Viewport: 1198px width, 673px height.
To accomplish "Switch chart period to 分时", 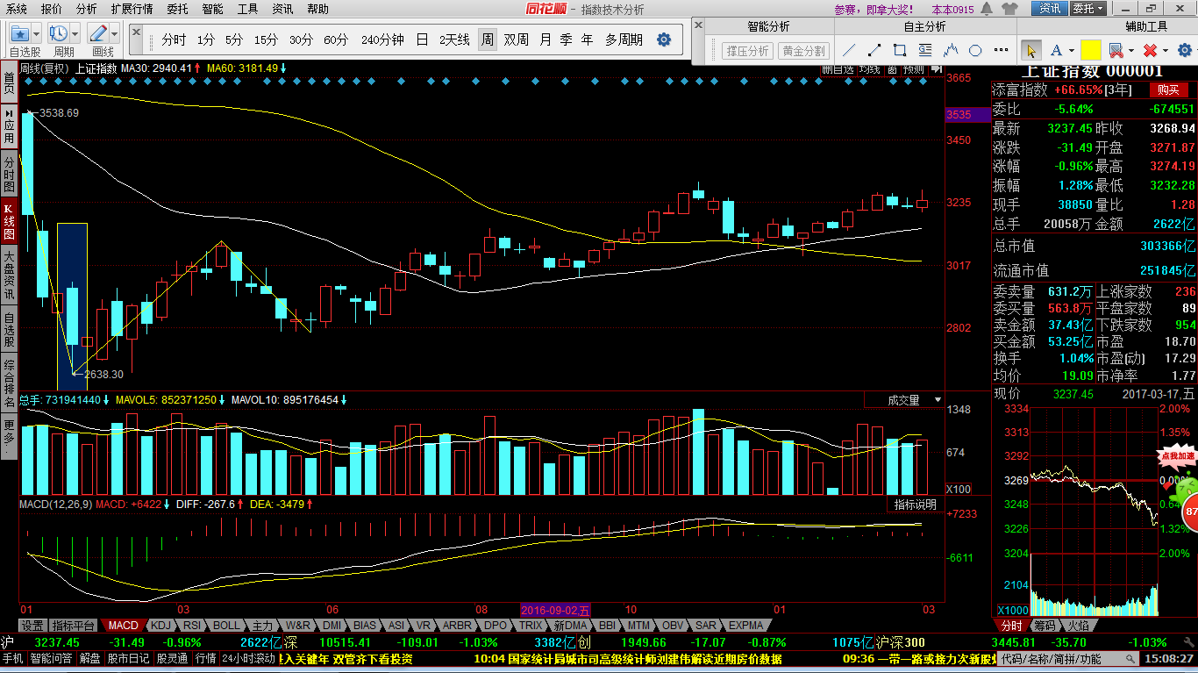I will [174, 39].
